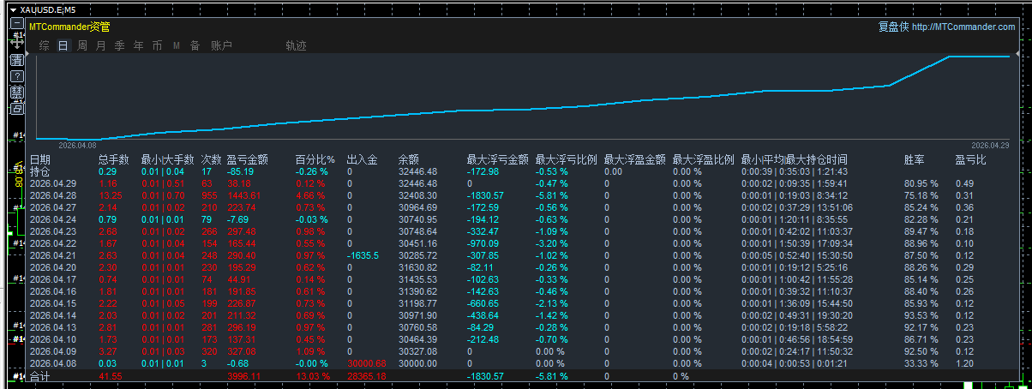Click small triangle marker right of chart
1032x389 pixels.
click(x=1018, y=54)
